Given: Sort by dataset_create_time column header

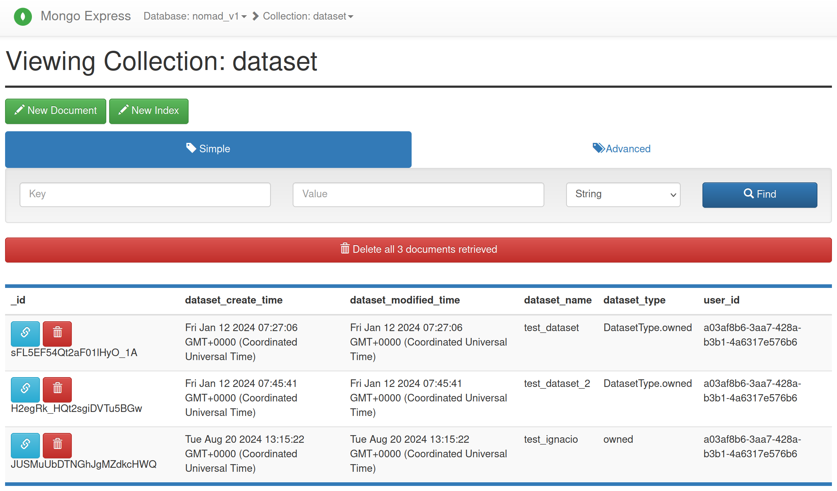Looking at the screenshot, I should [x=234, y=300].
